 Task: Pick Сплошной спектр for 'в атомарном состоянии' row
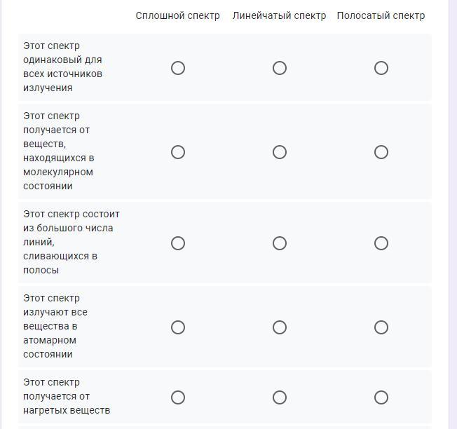(178, 327)
